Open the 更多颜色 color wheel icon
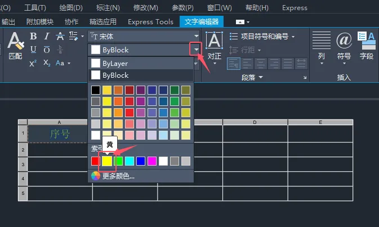Screen dimensions: 379x227 [x=96, y=176]
